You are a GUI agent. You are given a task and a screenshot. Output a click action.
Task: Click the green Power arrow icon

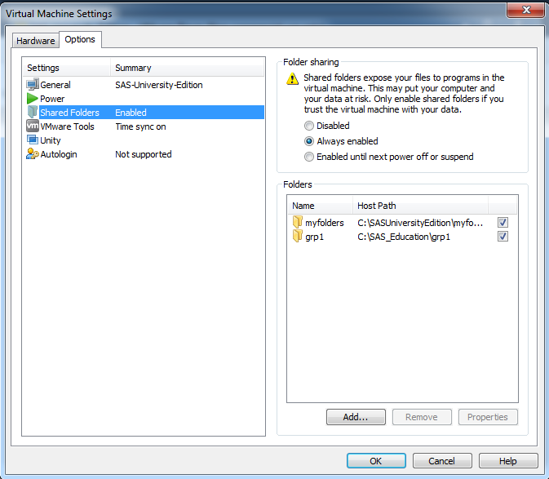32,99
